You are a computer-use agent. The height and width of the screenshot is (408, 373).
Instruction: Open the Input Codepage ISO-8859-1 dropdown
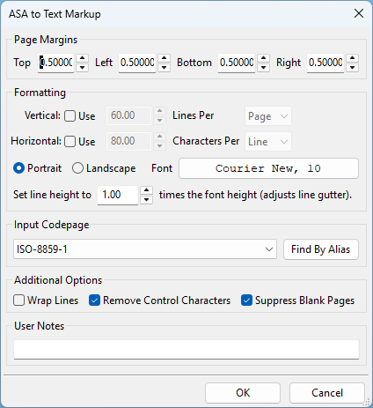click(145, 249)
